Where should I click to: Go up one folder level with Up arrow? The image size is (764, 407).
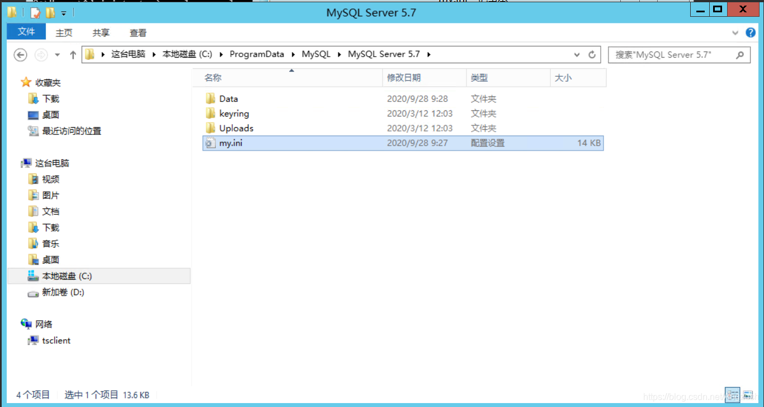coord(73,55)
